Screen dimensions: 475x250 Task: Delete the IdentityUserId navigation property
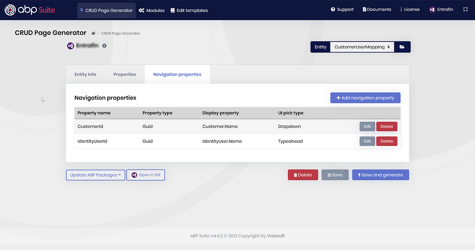[x=387, y=141]
